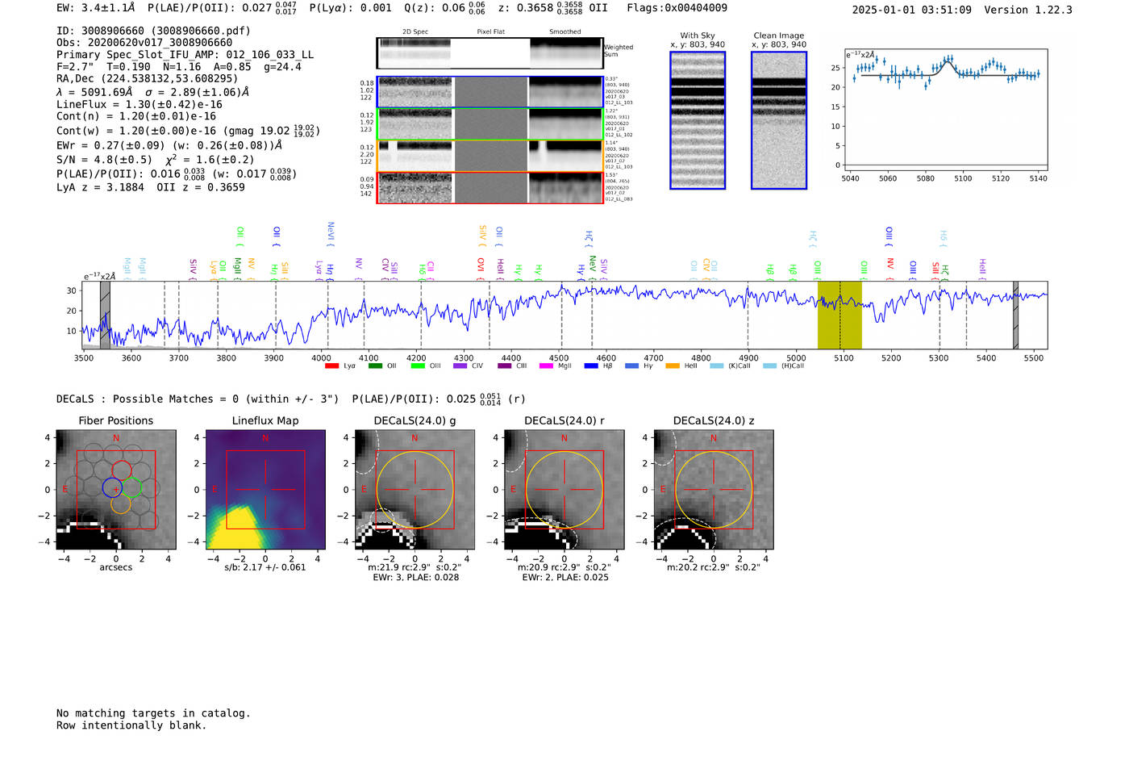Click the orange HeII legend swatch

[673, 366]
